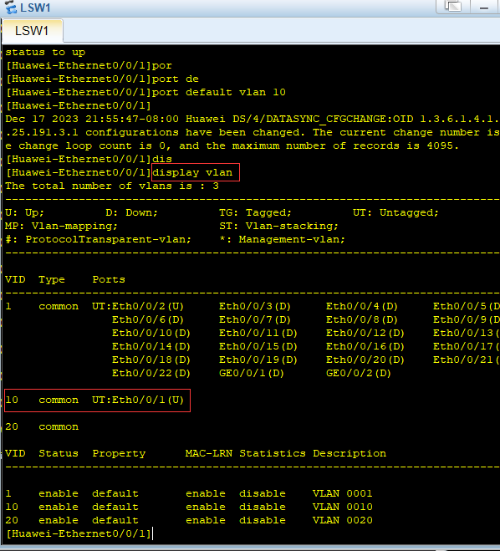The image size is (500, 551).
Task: Select the LSW1 terminal tab
Action: [x=32, y=31]
